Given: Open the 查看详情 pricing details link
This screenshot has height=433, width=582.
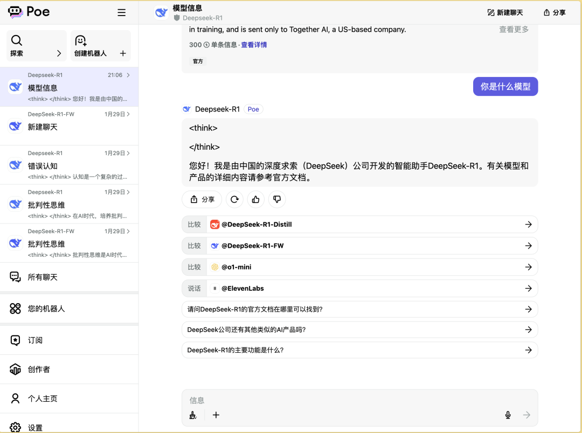Looking at the screenshot, I should point(254,45).
